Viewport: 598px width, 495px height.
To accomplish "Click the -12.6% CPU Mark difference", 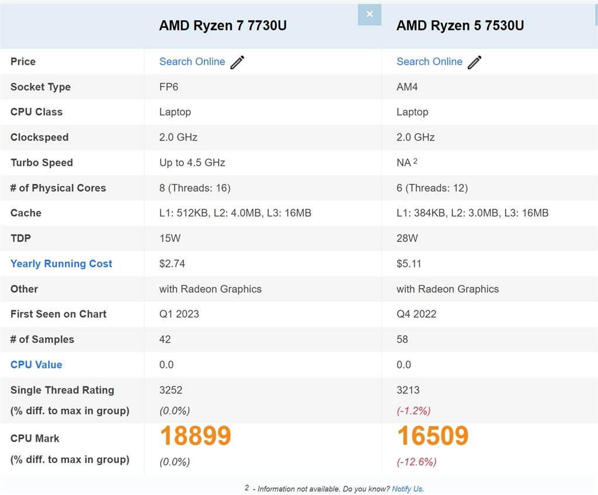I will [416, 462].
